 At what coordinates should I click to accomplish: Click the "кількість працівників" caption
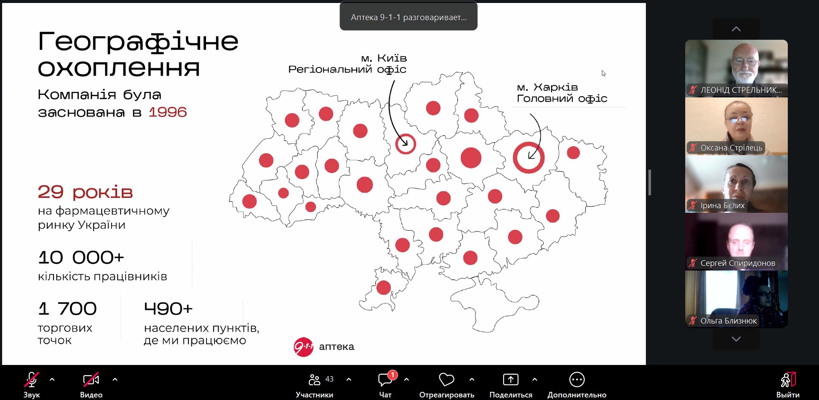coord(103,276)
